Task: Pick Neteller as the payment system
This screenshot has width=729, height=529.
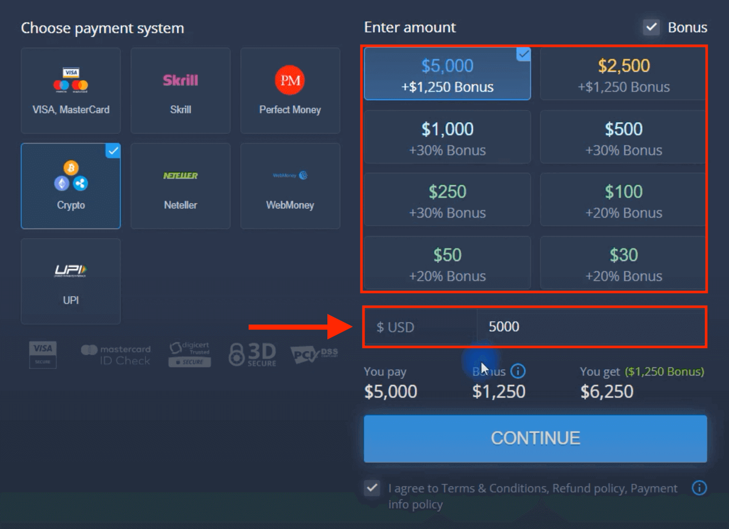Action: [x=180, y=186]
